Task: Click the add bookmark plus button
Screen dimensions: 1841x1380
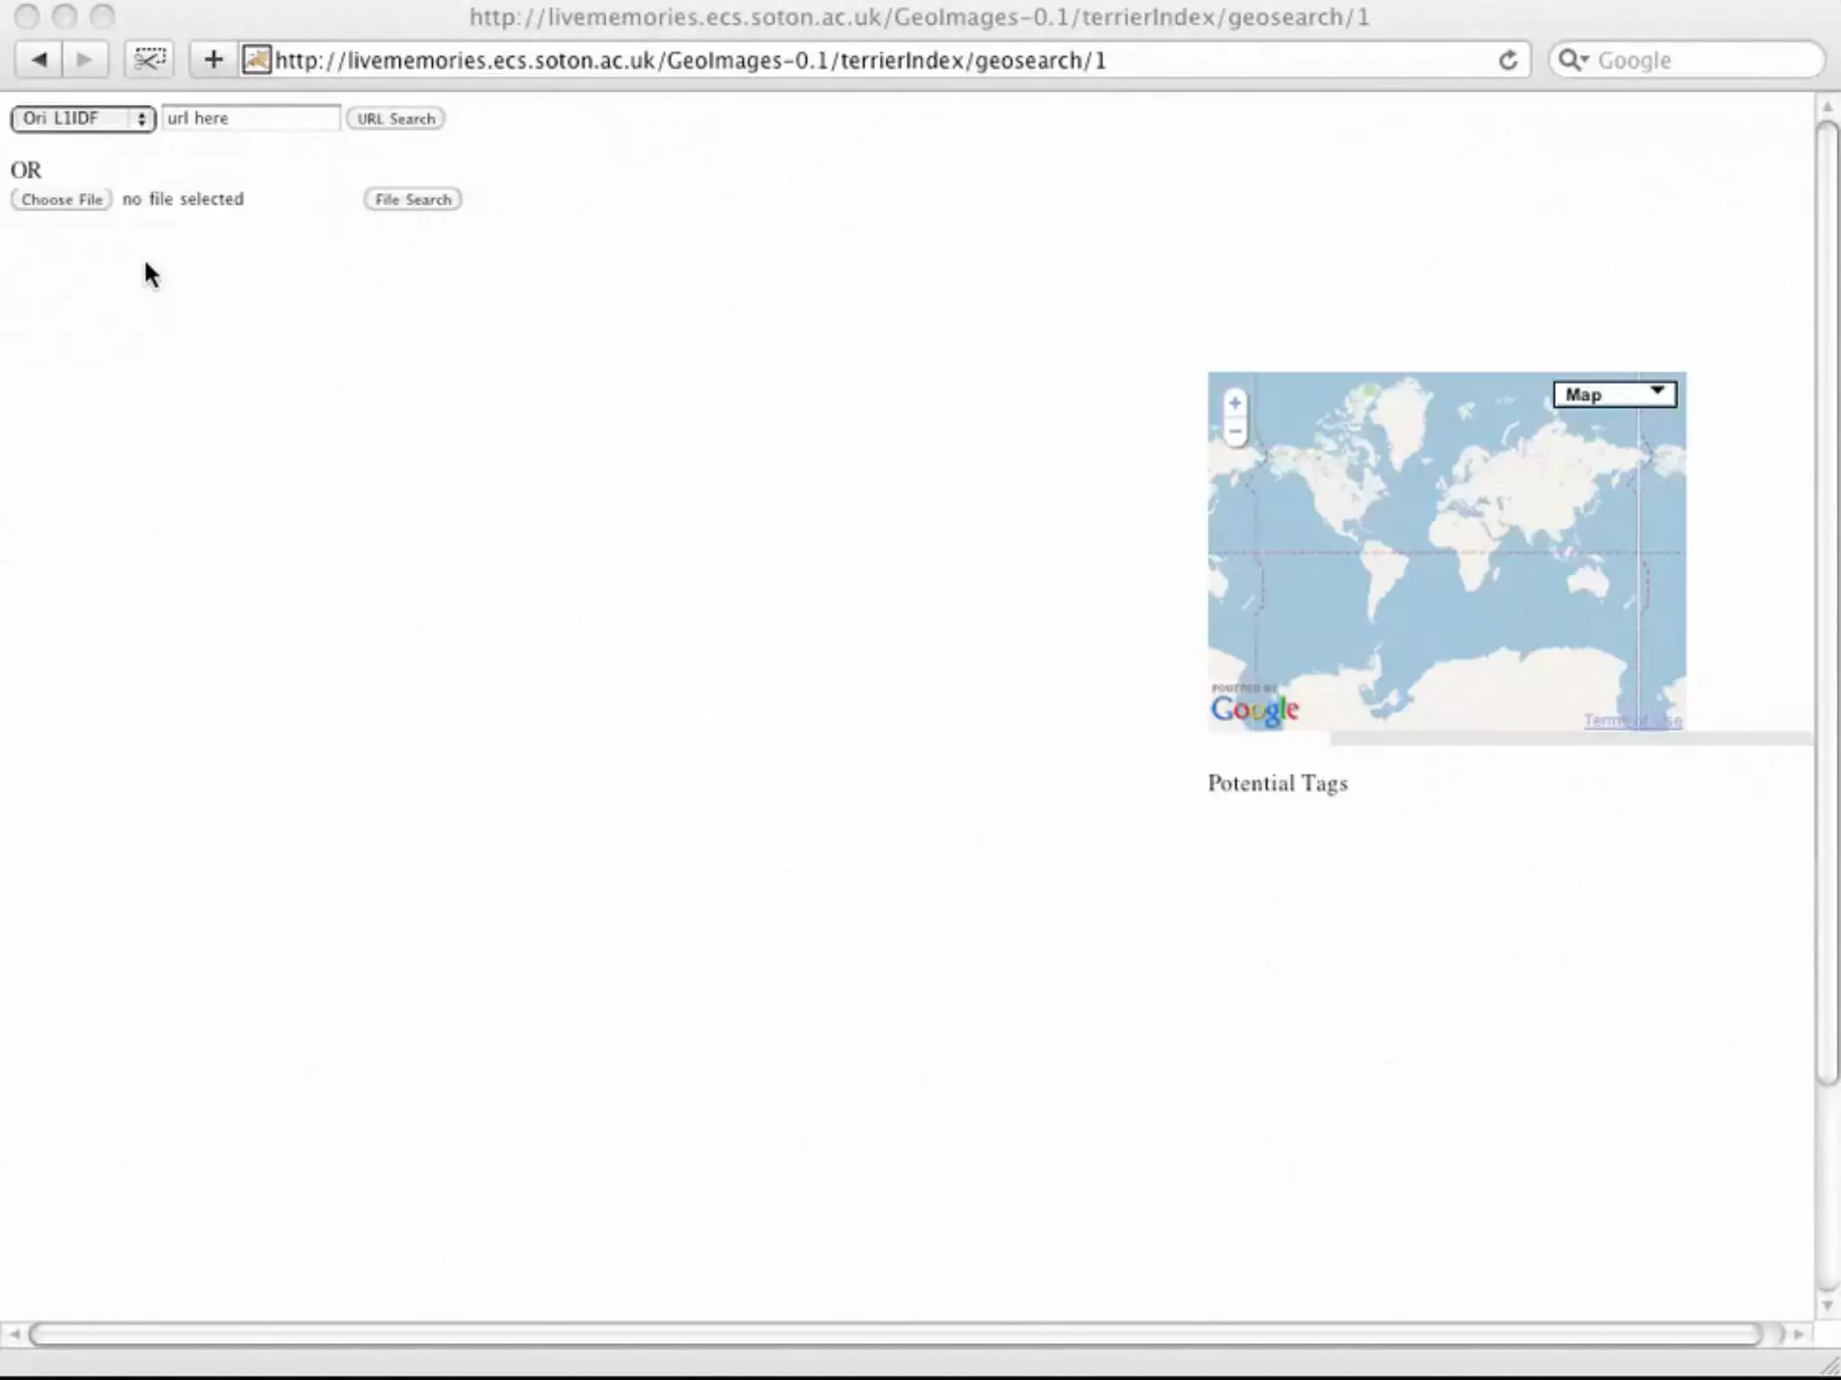Action: [x=213, y=60]
